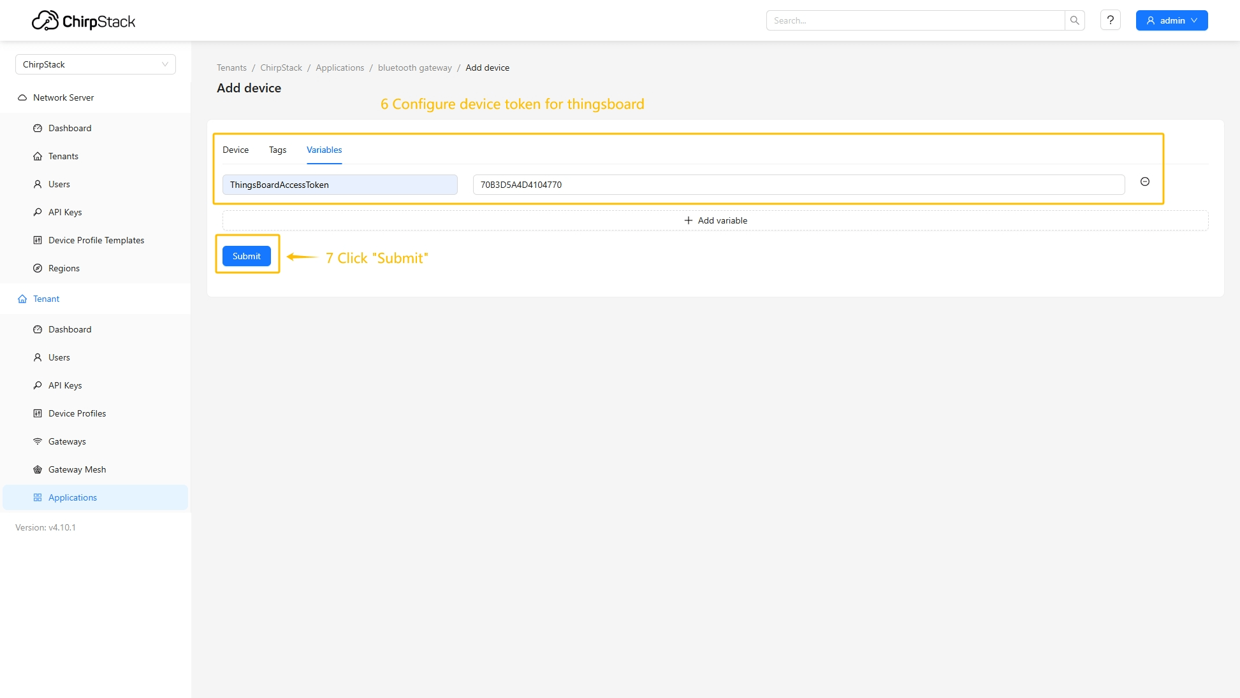Screen dimensions: 1240x698
Task: Follow the bluetooth gateway breadcrumb link
Action: 414,68
